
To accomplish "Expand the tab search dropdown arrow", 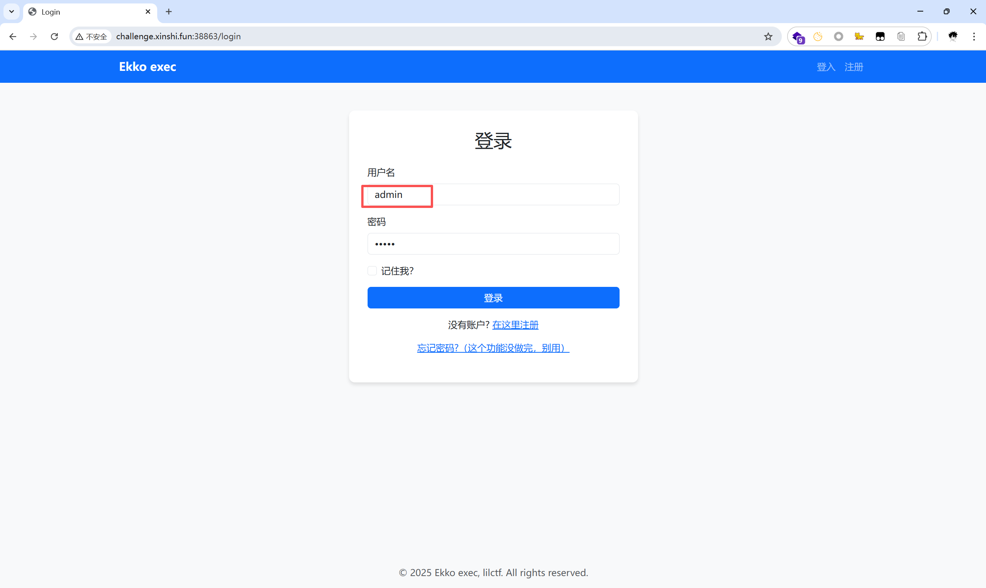I will [12, 12].
